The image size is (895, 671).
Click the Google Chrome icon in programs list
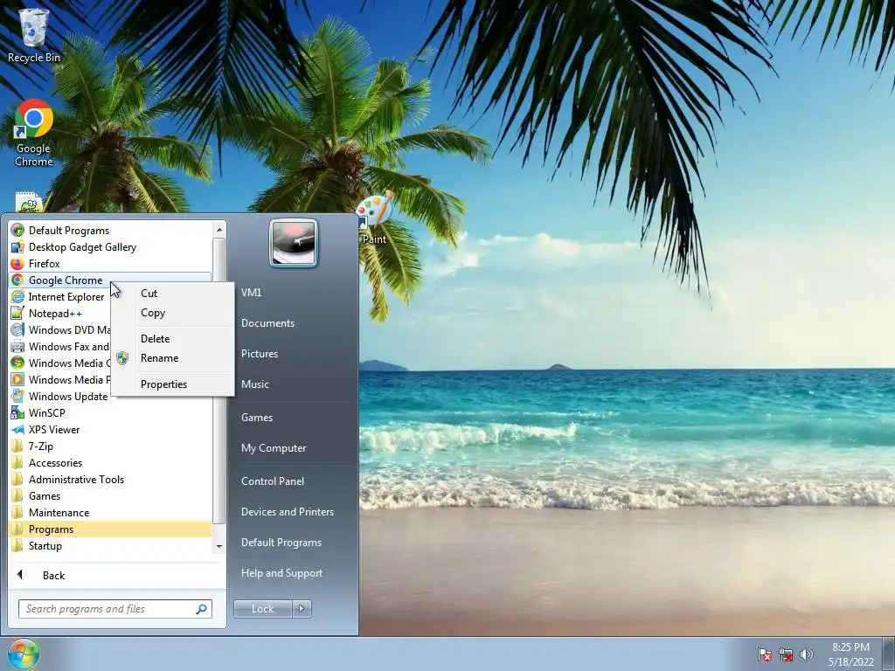pos(17,280)
